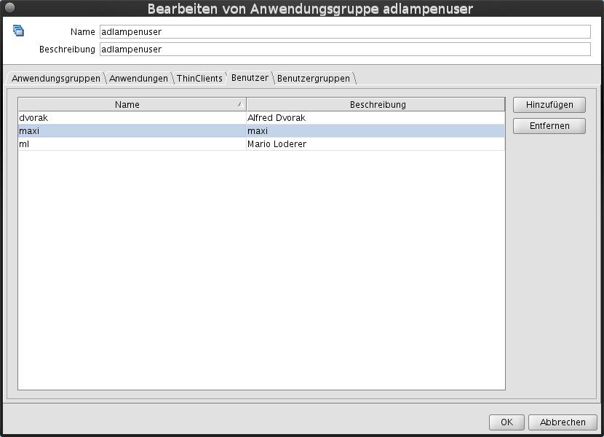The image size is (604, 437).
Task: Select the dvorak user row
Action: click(131, 117)
